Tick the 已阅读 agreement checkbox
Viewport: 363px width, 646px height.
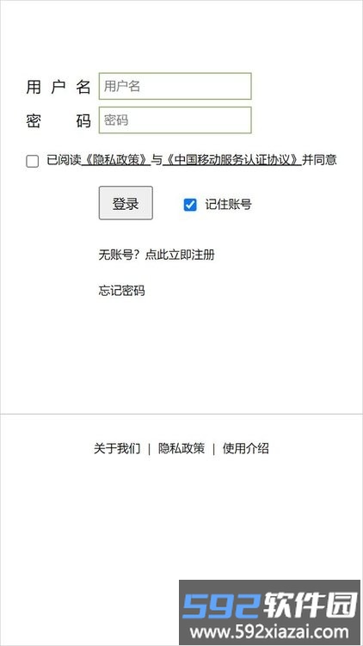pyautogui.click(x=32, y=161)
